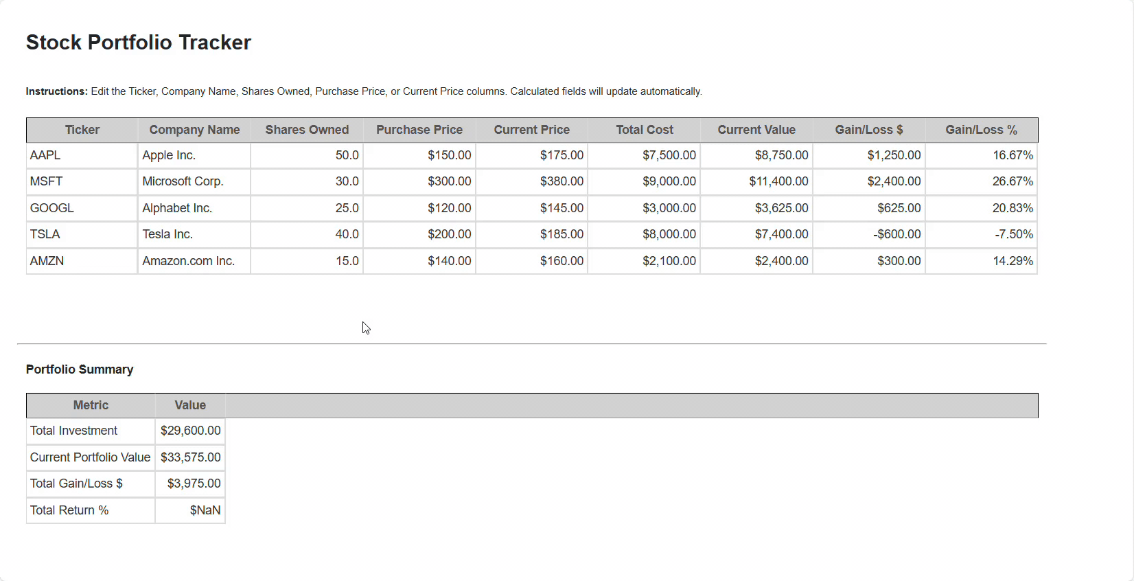Image resolution: width=1134 pixels, height=581 pixels.
Task: Edit the AMZN ticker cell
Action: coord(82,261)
